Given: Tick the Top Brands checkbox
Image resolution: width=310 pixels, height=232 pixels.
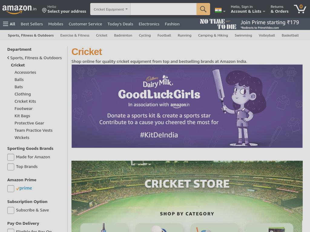Looking at the screenshot, I should coord(11,167).
